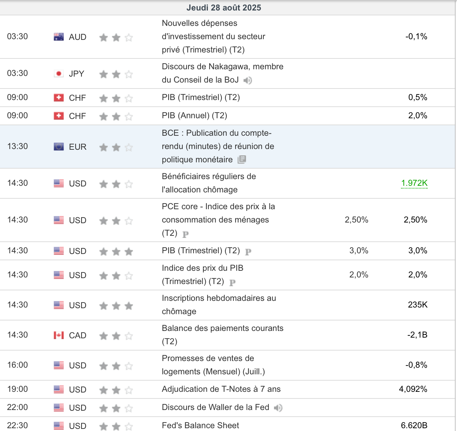Click the Jeudi 28 août 2025 date header
This screenshot has width=457, height=431.
point(224,8)
